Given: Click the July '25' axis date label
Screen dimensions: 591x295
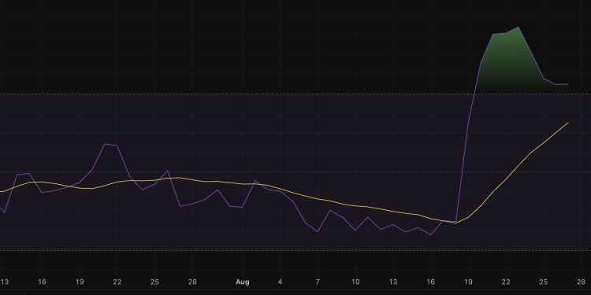Looking at the screenshot, I should pyautogui.click(x=154, y=282).
